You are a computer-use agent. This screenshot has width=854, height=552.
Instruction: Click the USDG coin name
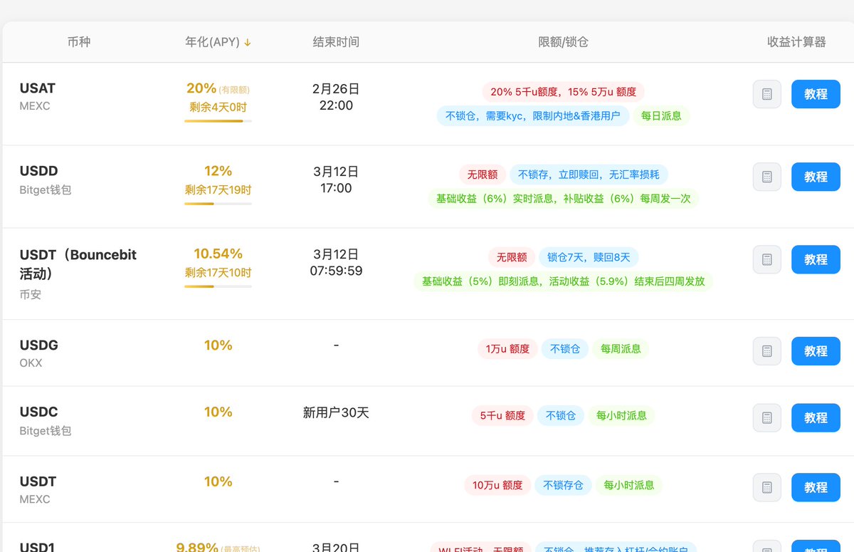(39, 345)
